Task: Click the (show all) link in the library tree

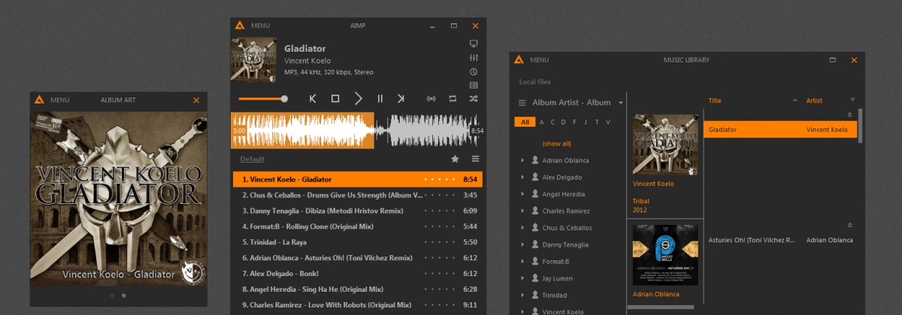Action: (556, 143)
